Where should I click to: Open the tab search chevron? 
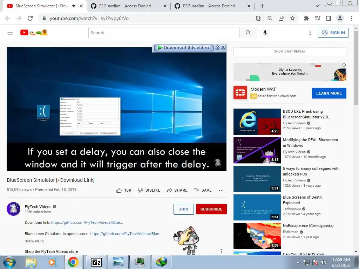point(317,6)
